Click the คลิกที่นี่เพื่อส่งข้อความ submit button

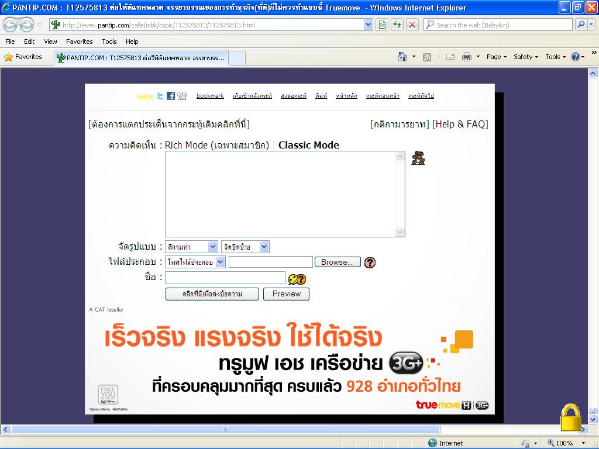click(212, 294)
